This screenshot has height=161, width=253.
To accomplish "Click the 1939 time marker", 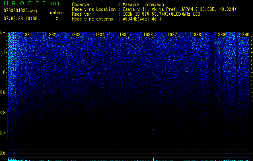I will click(220, 35).
